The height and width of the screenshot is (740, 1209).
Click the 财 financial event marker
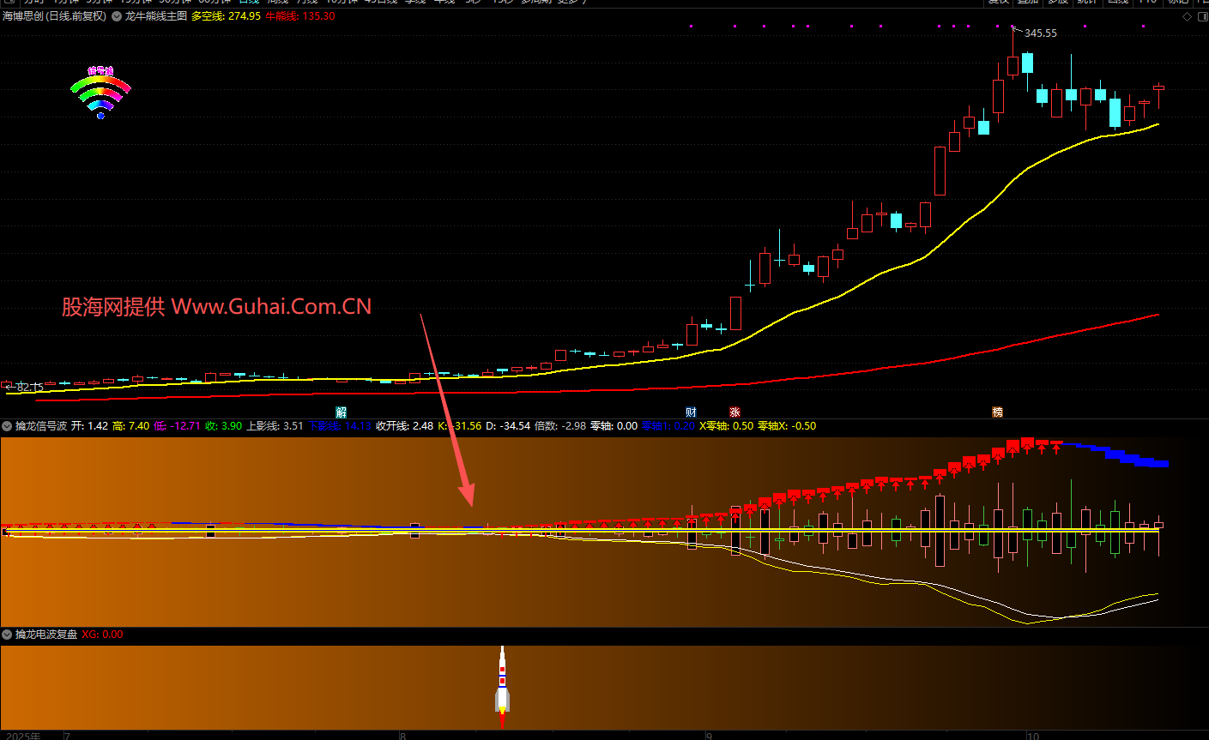click(x=691, y=412)
